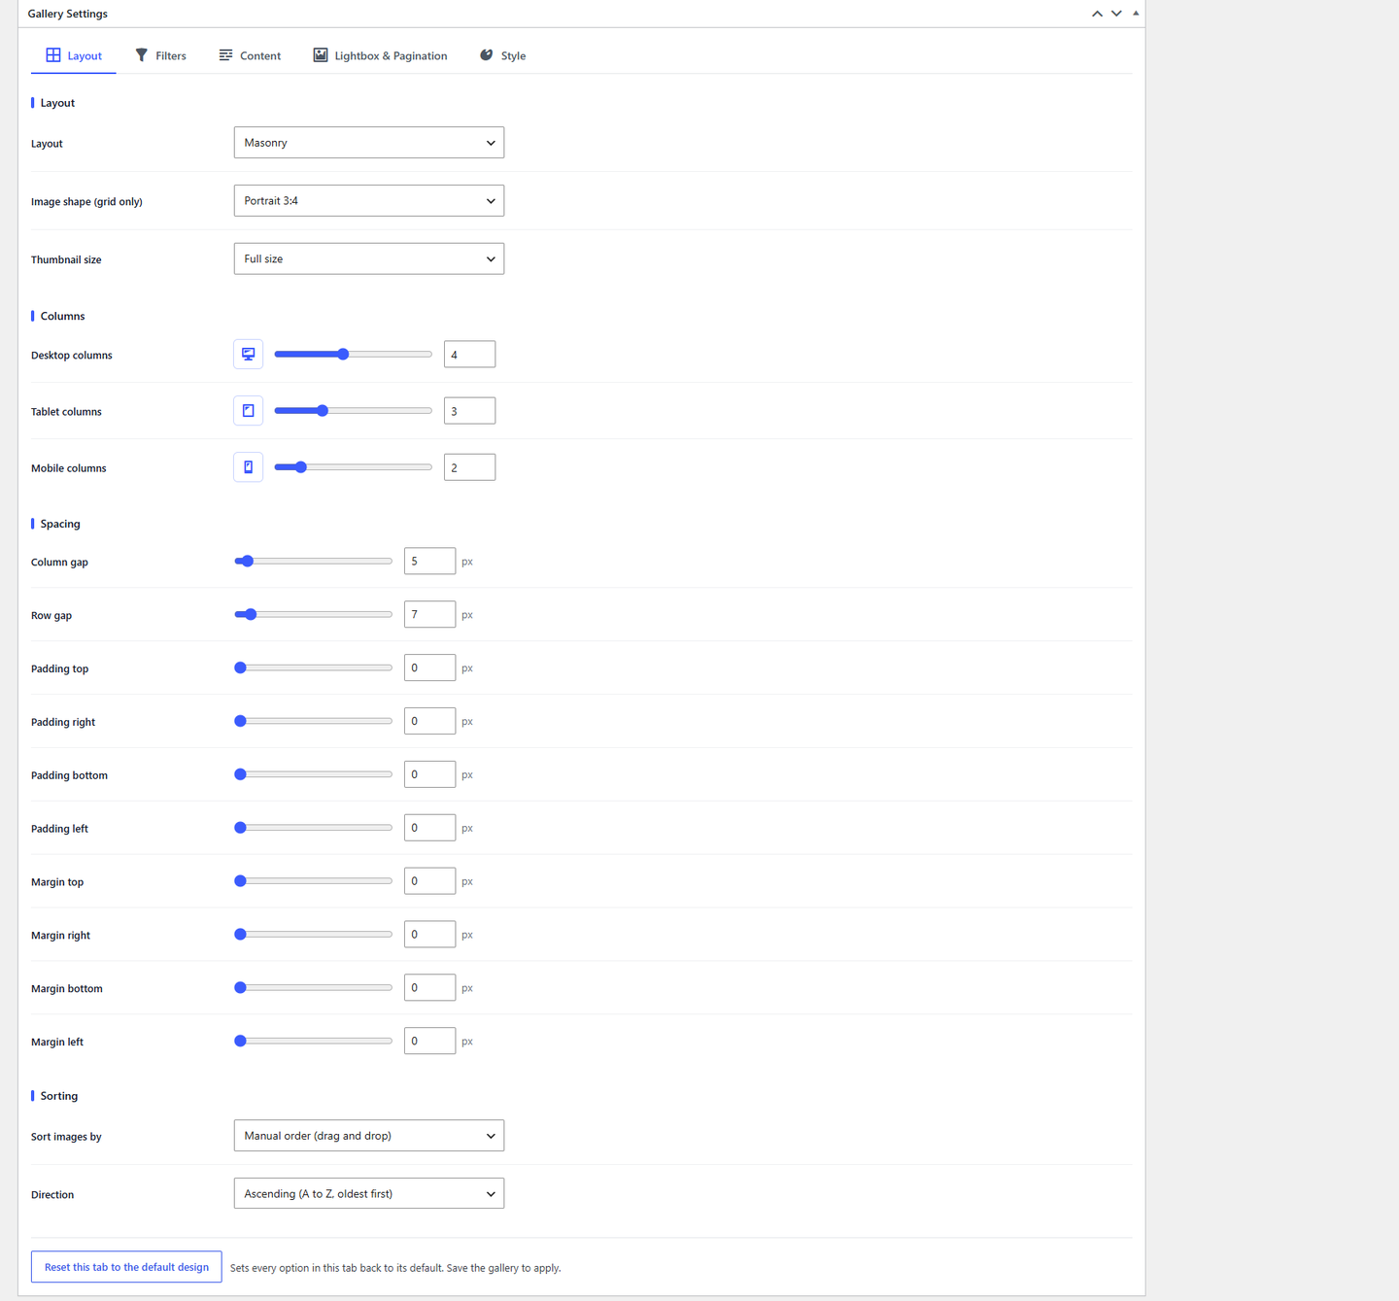Focus the Desktop columns number field
Image resolution: width=1399 pixels, height=1301 pixels.
tap(469, 355)
